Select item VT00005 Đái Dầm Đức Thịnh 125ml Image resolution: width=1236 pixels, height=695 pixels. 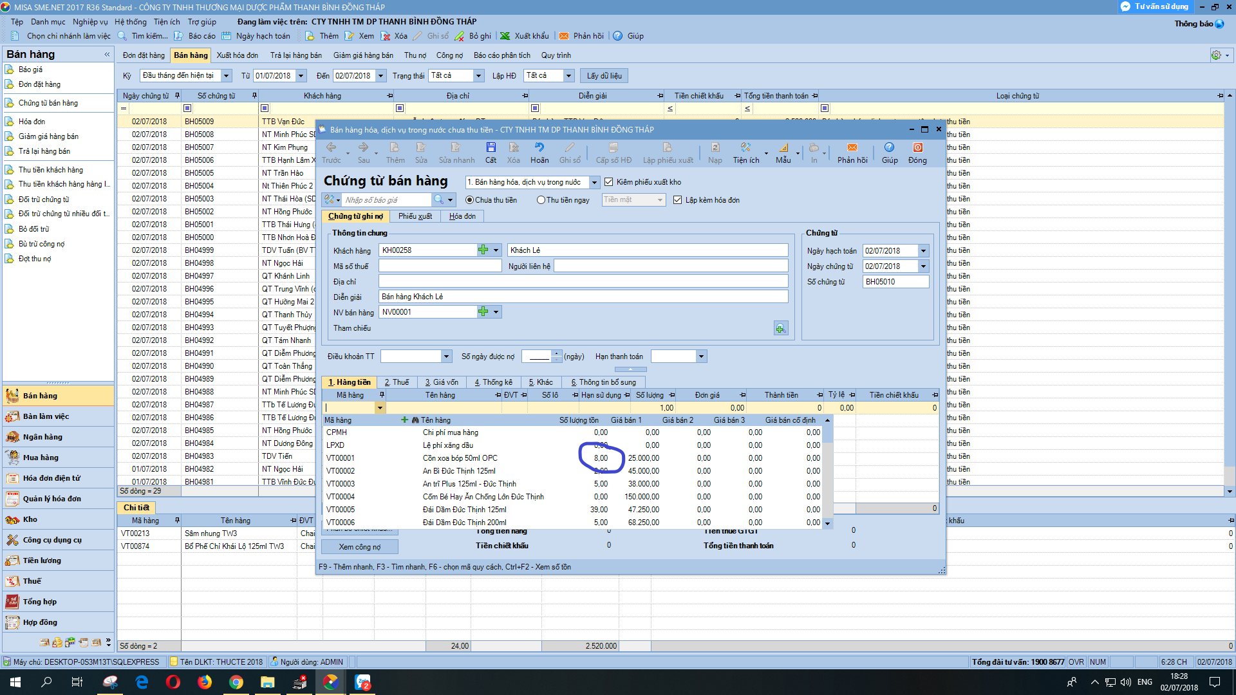[x=573, y=510]
